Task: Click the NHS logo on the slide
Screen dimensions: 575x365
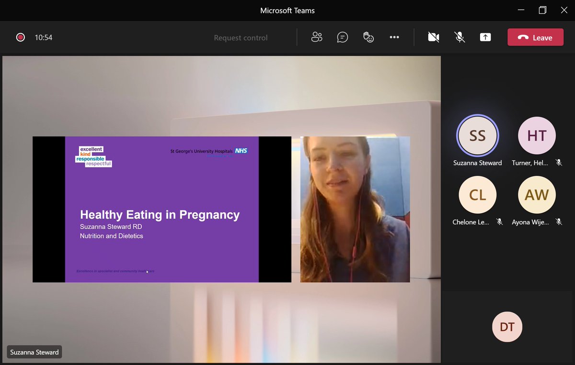Action: coord(241,151)
